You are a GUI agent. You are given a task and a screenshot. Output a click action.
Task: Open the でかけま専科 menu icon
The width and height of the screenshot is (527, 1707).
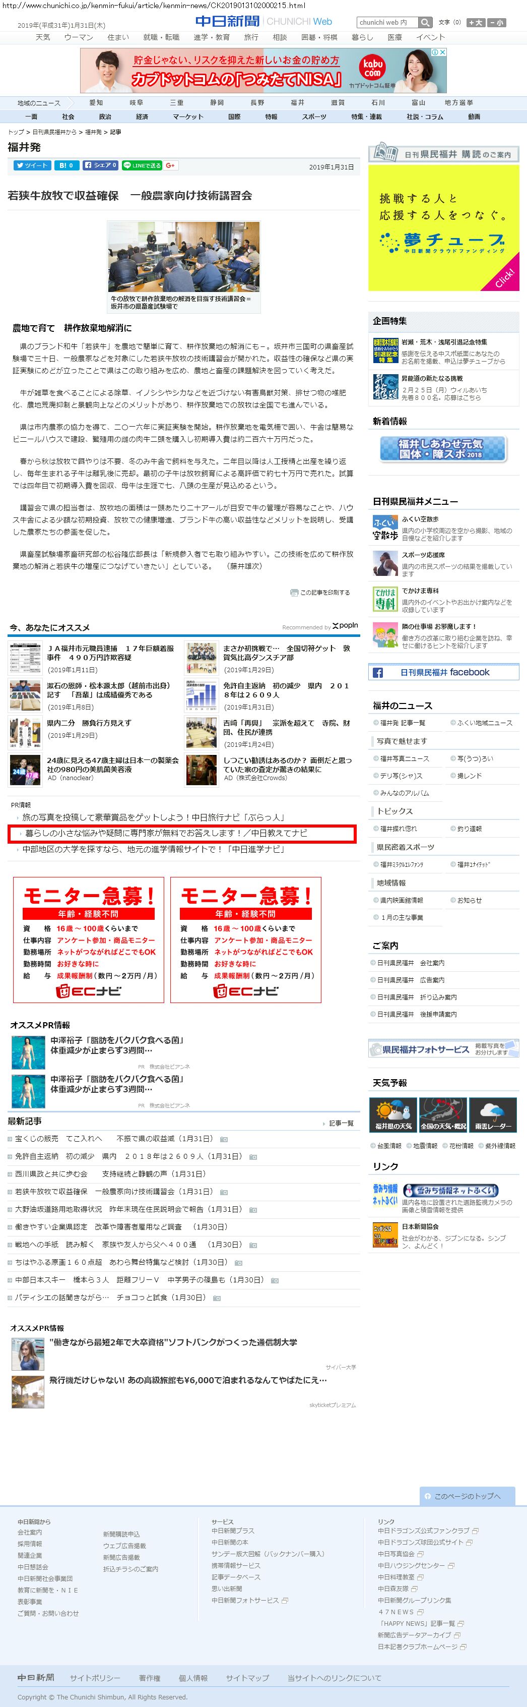384,600
